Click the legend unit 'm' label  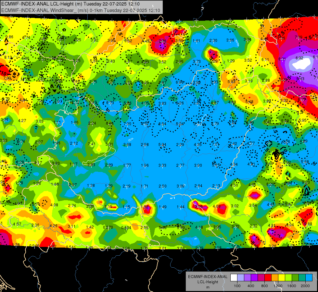click(x=208, y=287)
